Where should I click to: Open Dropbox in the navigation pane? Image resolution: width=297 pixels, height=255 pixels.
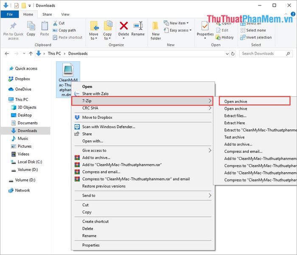point(22,79)
